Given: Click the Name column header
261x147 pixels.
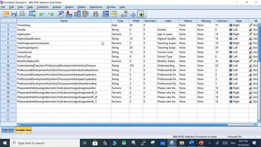Looking at the screenshot, I should pyautogui.click(x=64, y=21).
